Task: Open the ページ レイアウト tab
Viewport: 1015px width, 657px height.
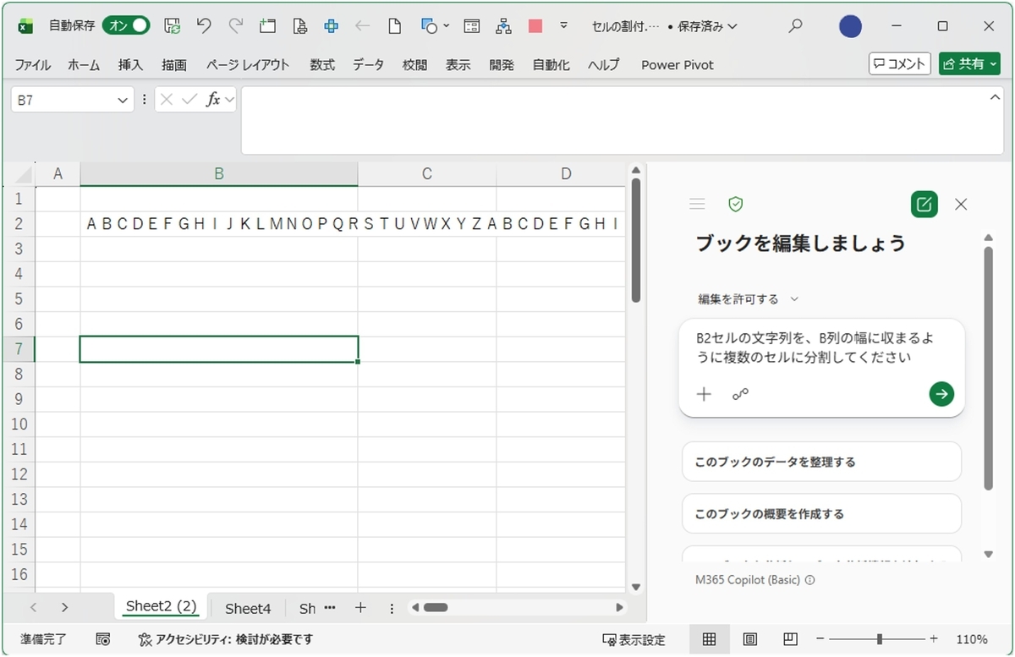Action: click(x=248, y=64)
